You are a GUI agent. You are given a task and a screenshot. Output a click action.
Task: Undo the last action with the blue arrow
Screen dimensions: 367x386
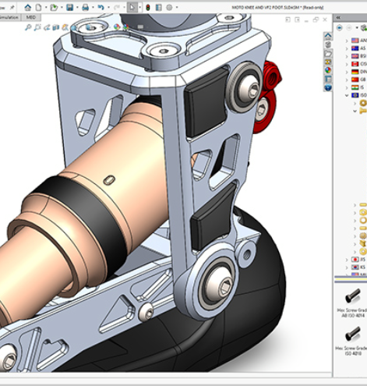(x=101, y=8)
